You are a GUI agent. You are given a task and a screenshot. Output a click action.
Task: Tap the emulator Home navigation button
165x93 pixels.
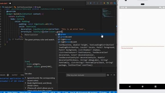point(143,87)
